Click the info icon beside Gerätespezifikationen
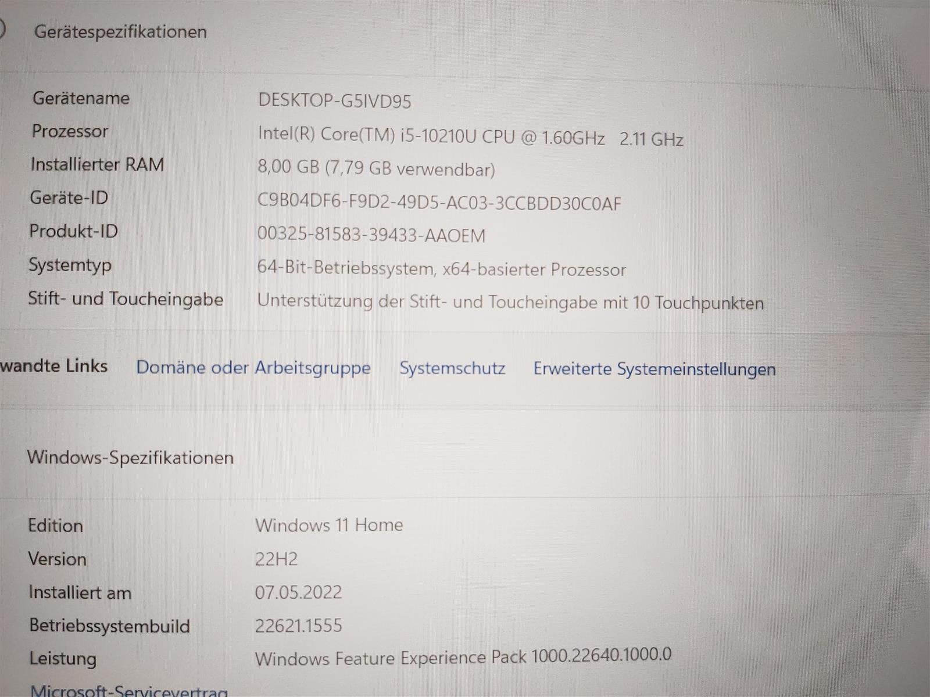This screenshot has height=697, width=930. (x=2, y=29)
